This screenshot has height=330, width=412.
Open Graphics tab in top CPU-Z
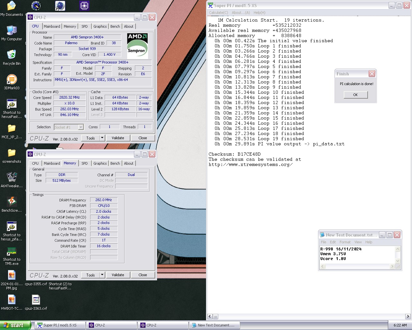click(x=100, y=26)
